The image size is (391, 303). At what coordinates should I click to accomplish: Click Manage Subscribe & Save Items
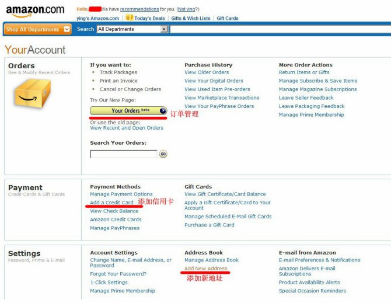pyautogui.click(x=318, y=81)
